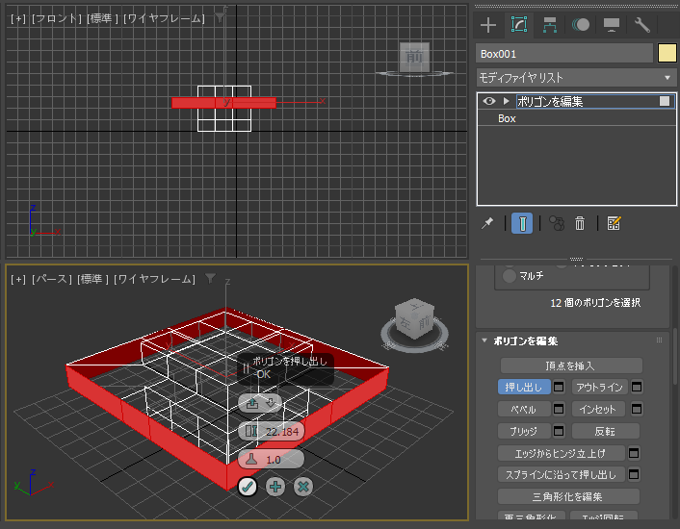Open perspective viewport [標準] menu
This screenshot has width=680, height=529.
(92, 279)
